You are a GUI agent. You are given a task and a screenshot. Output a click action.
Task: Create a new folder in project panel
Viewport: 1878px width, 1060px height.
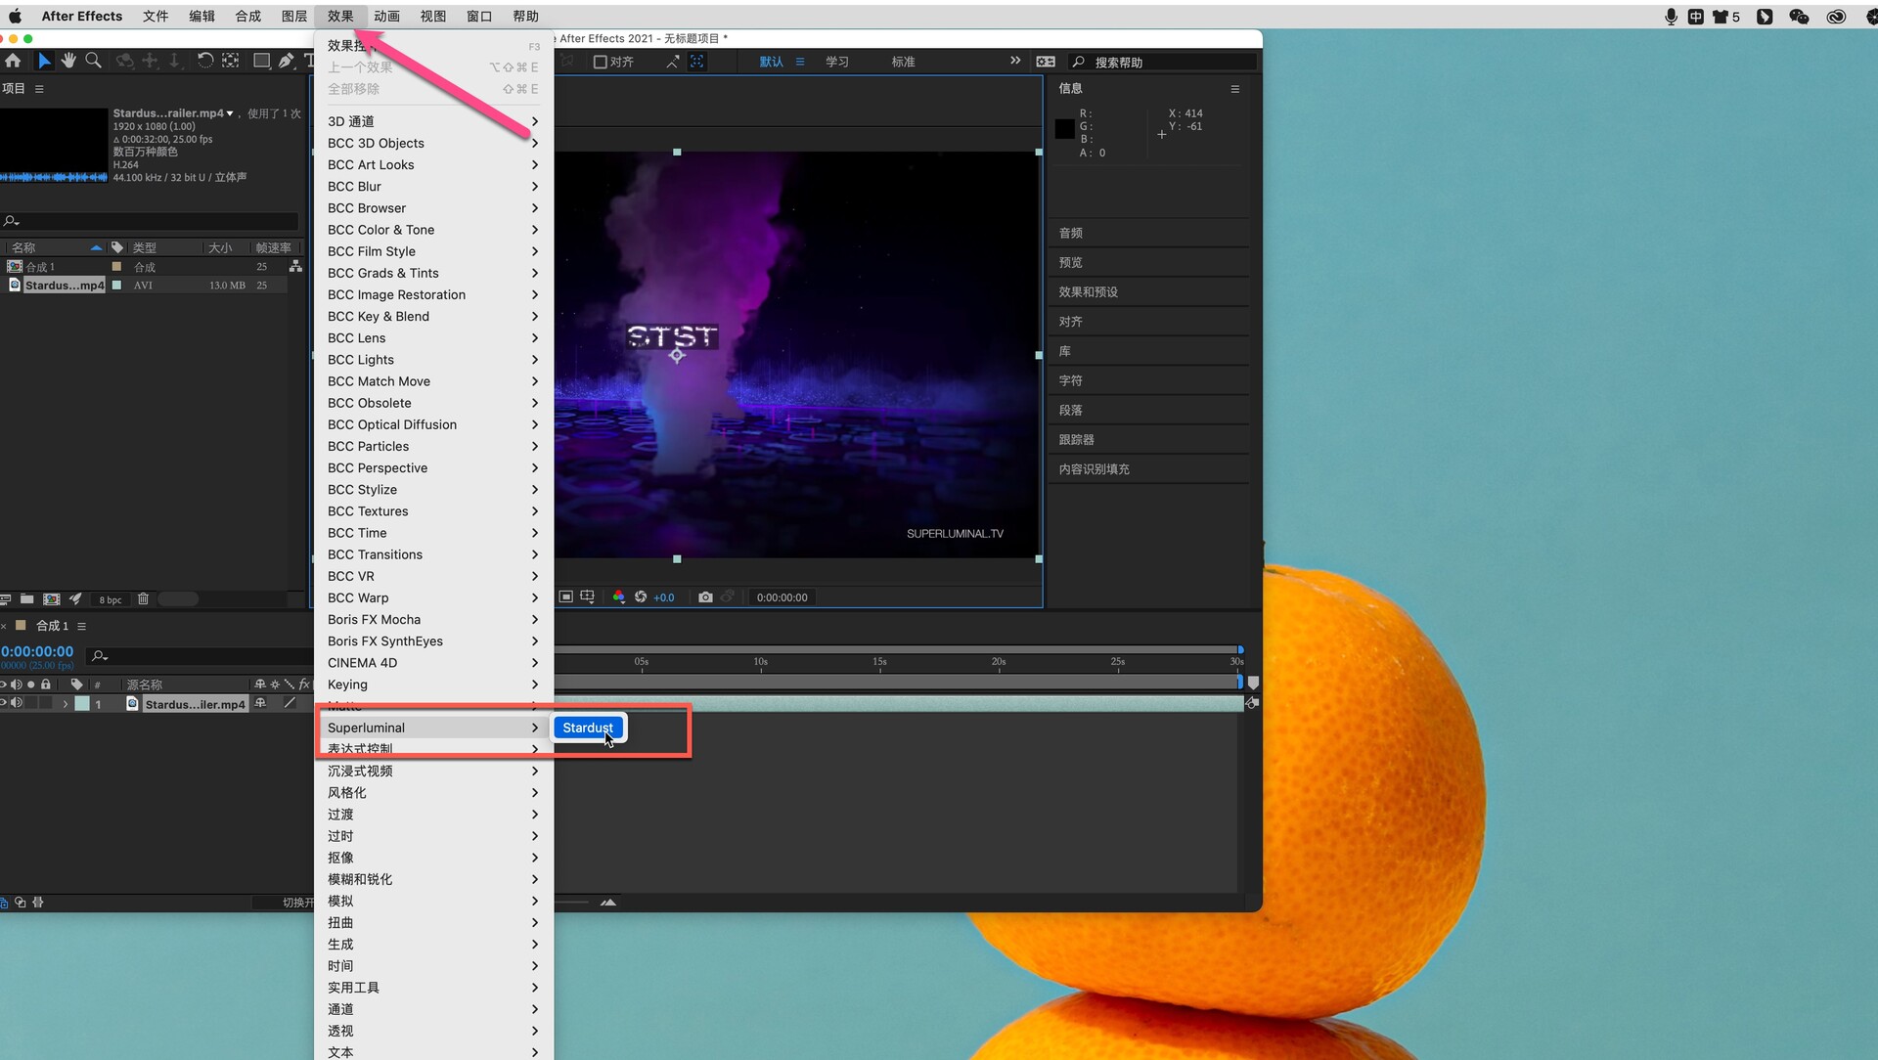click(26, 598)
